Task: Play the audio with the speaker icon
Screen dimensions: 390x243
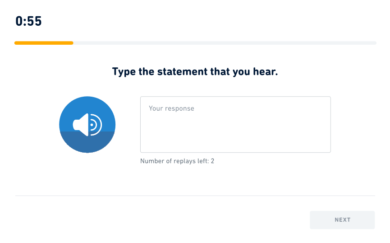Action: 87,125
